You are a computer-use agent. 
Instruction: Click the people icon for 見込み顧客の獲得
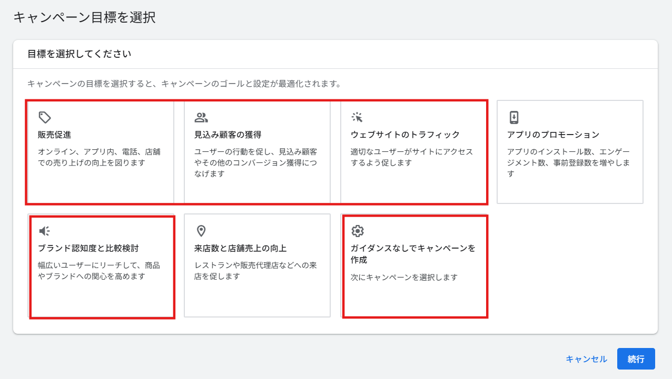(201, 117)
